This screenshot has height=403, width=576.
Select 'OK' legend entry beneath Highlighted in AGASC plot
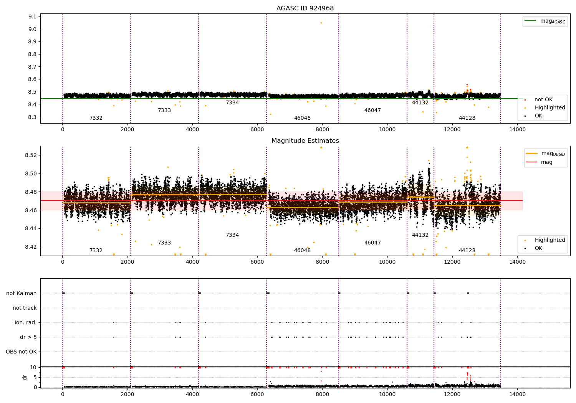click(x=538, y=116)
